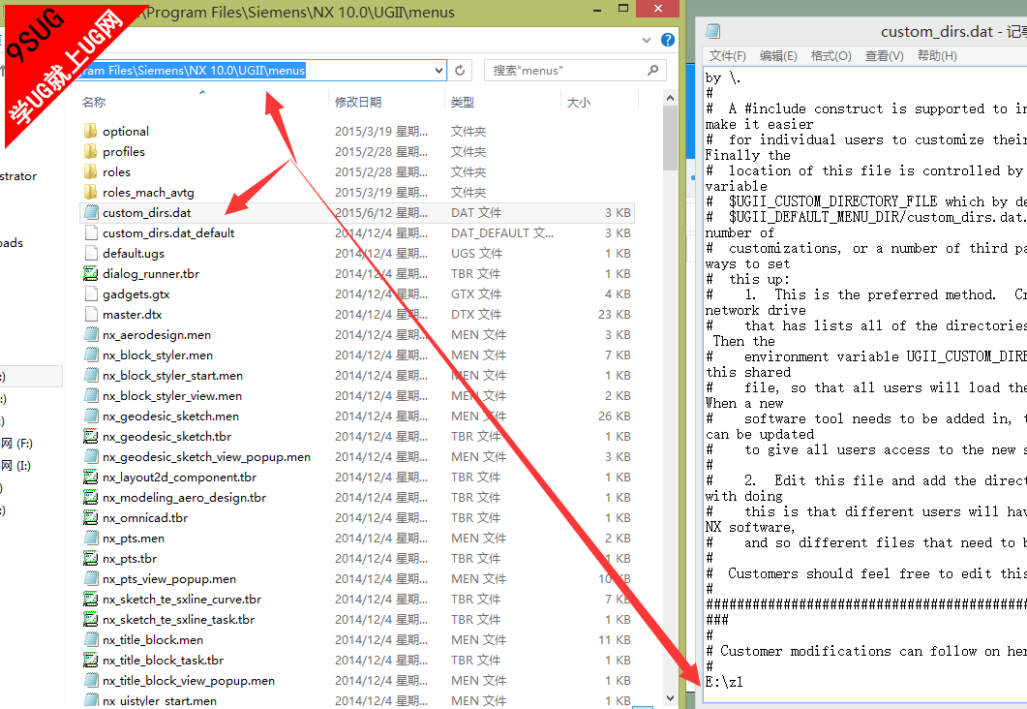
Task: Select the nx_omnicad.tbr file icon
Action: pyautogui.click(x=91, y=517)
